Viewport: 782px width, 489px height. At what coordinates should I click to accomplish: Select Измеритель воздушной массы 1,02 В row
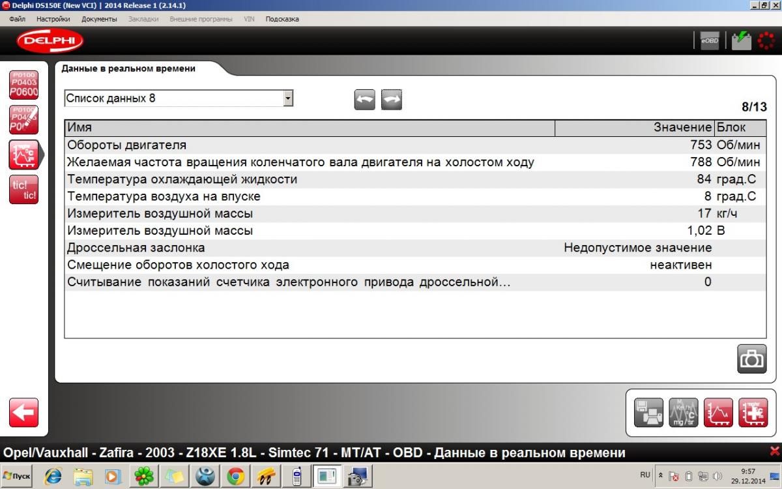click(415, 230)
